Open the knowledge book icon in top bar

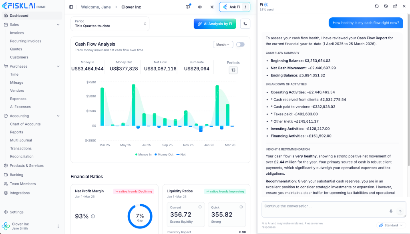tap(187, 7)
